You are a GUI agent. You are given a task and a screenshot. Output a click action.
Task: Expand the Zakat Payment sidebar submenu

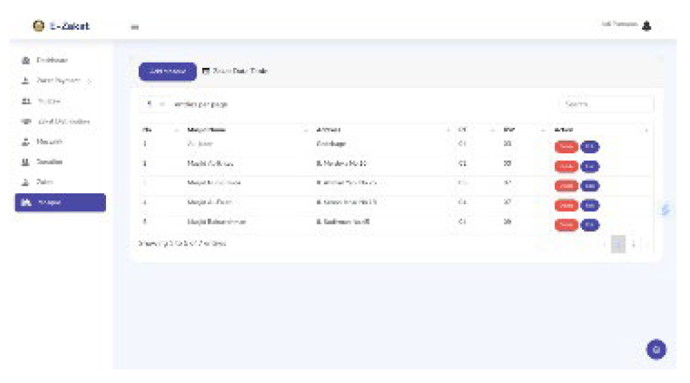(x=58, y=81)
